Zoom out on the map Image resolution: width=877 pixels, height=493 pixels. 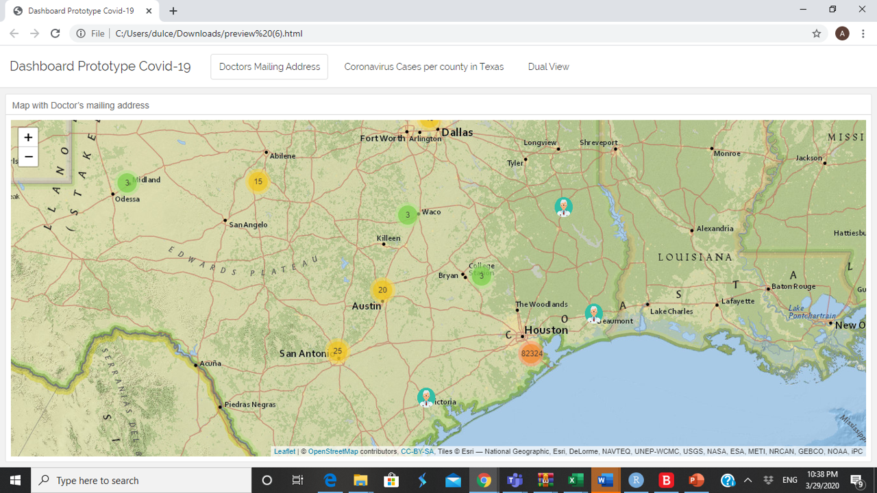click(x=28, y=157)
